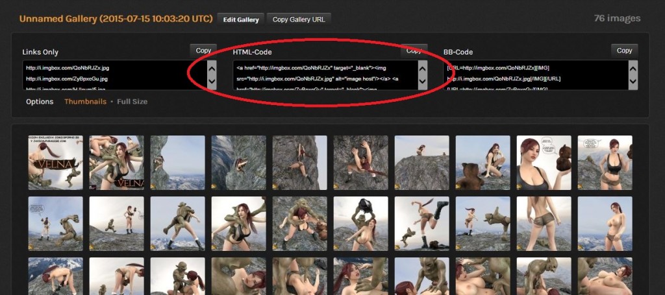Open the VELNA cover thumbnail
665x295 pixels.
coord(56,163)
